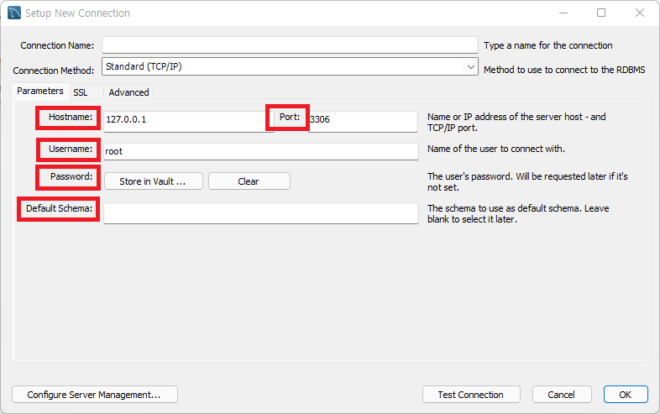Click the Username label
This screenshot has width=660, height=414.
(71, 149)
